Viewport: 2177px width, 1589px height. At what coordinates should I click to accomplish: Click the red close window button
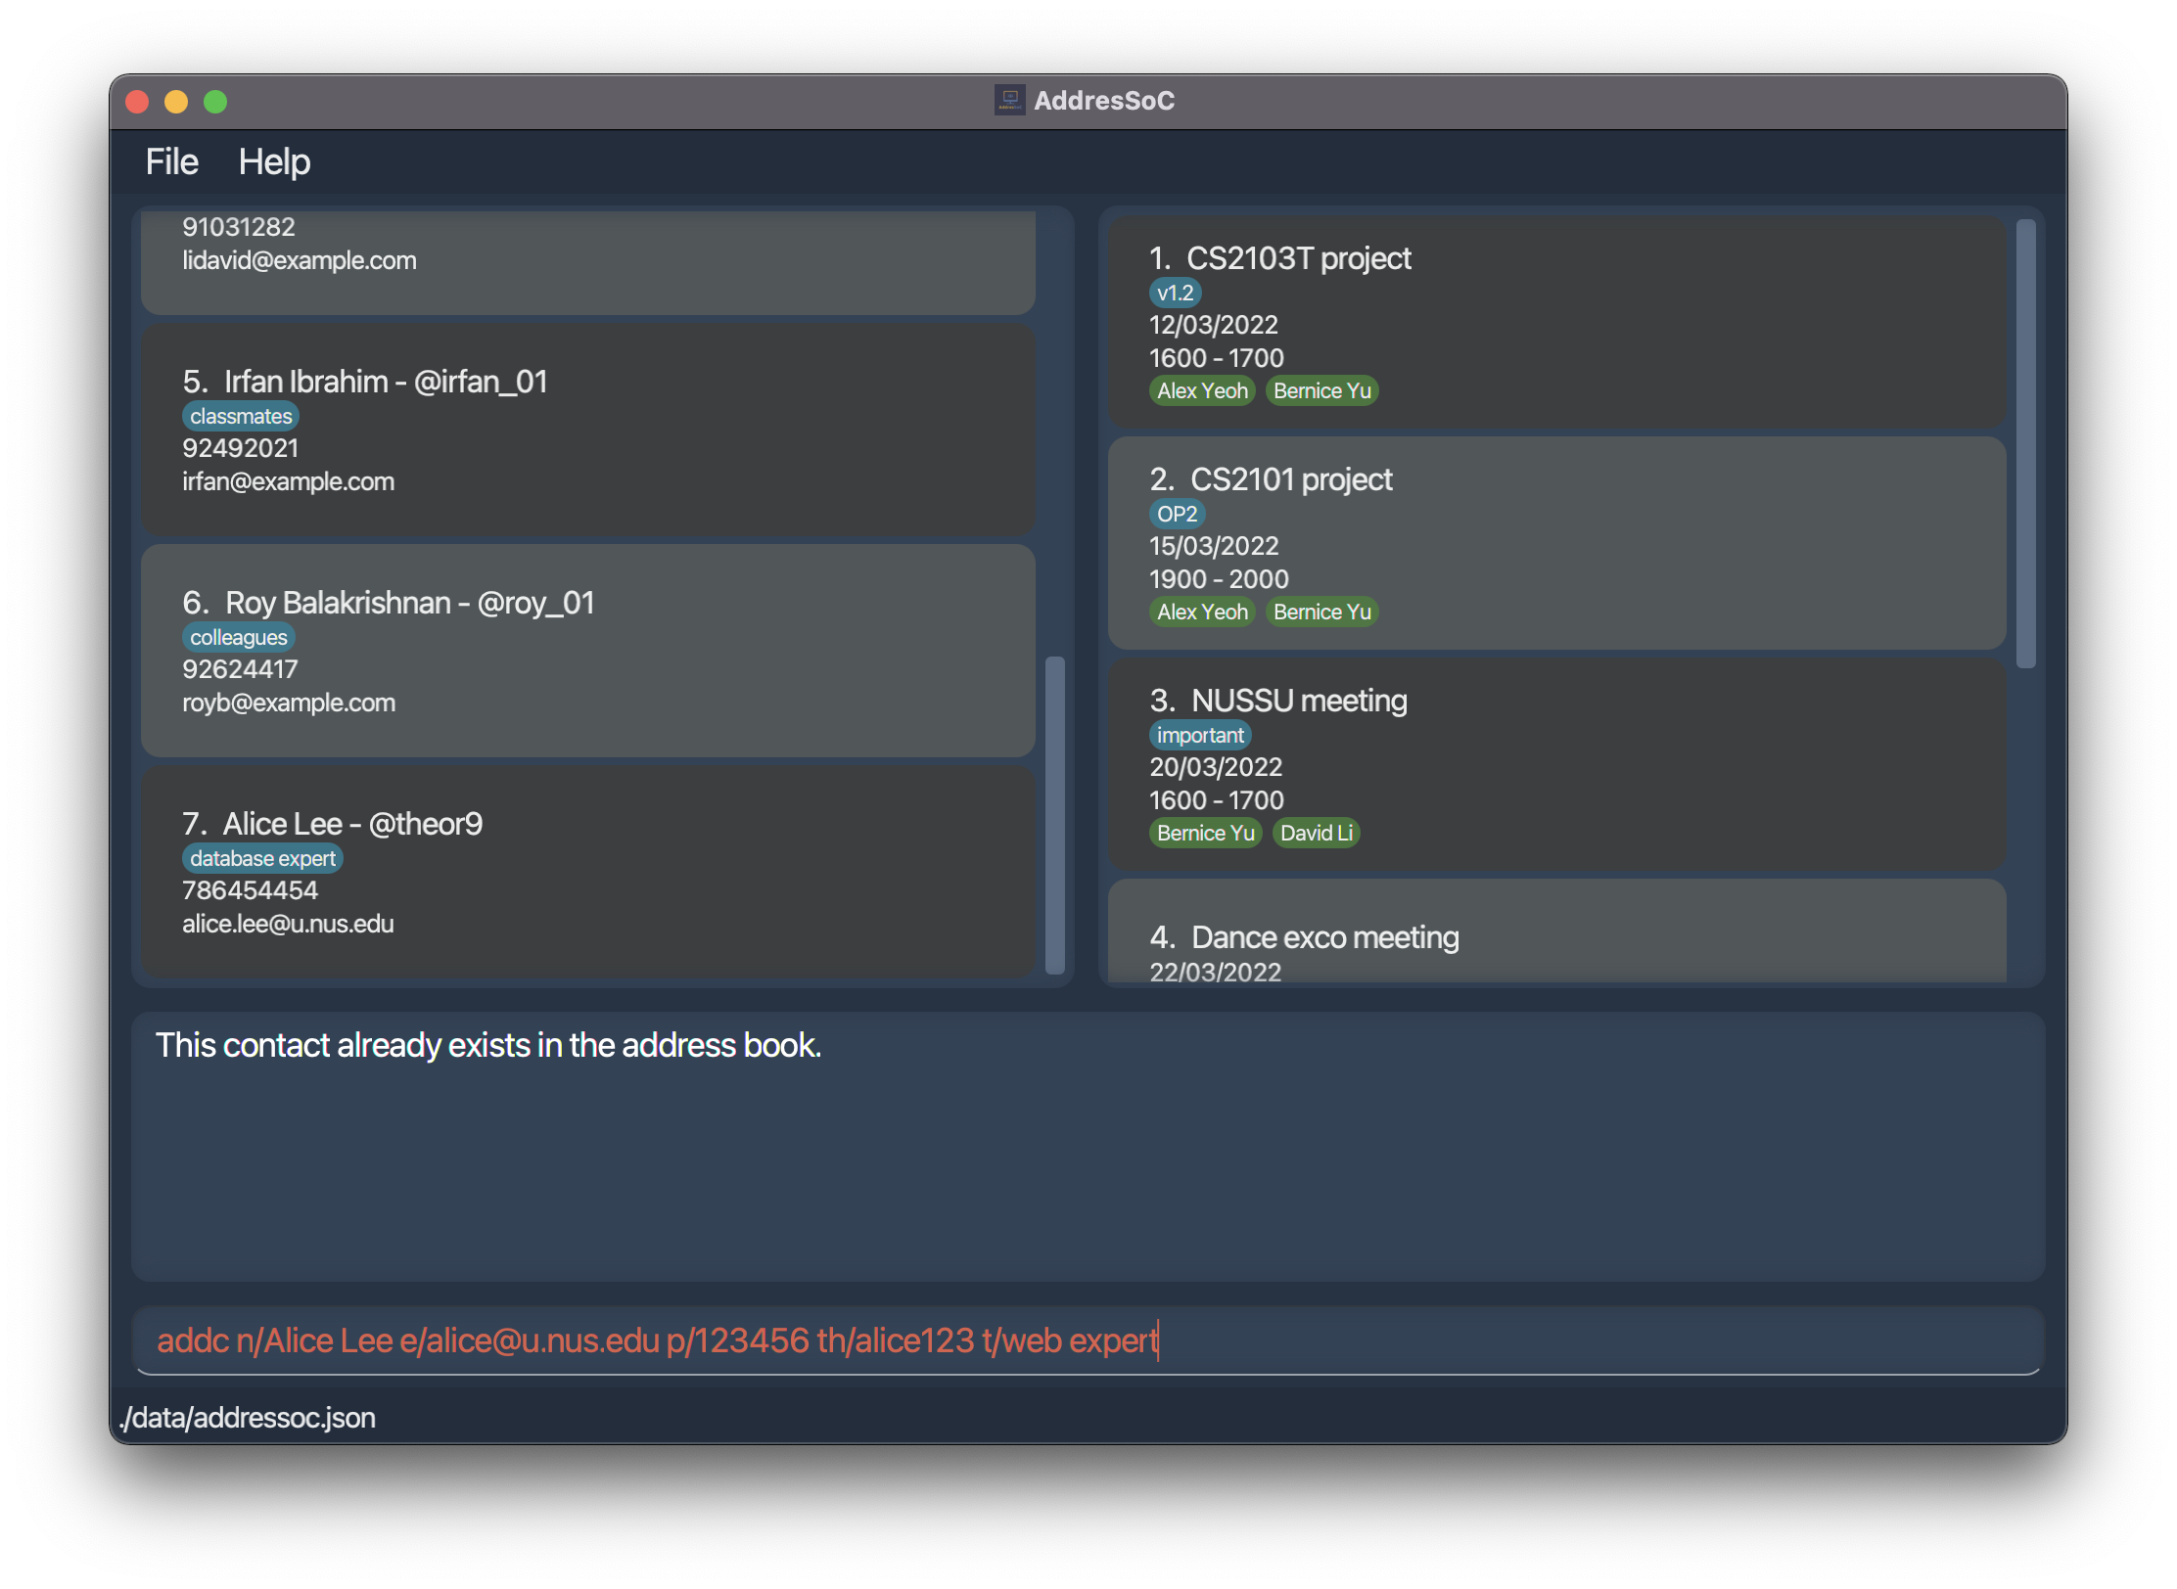coord(137,102)
